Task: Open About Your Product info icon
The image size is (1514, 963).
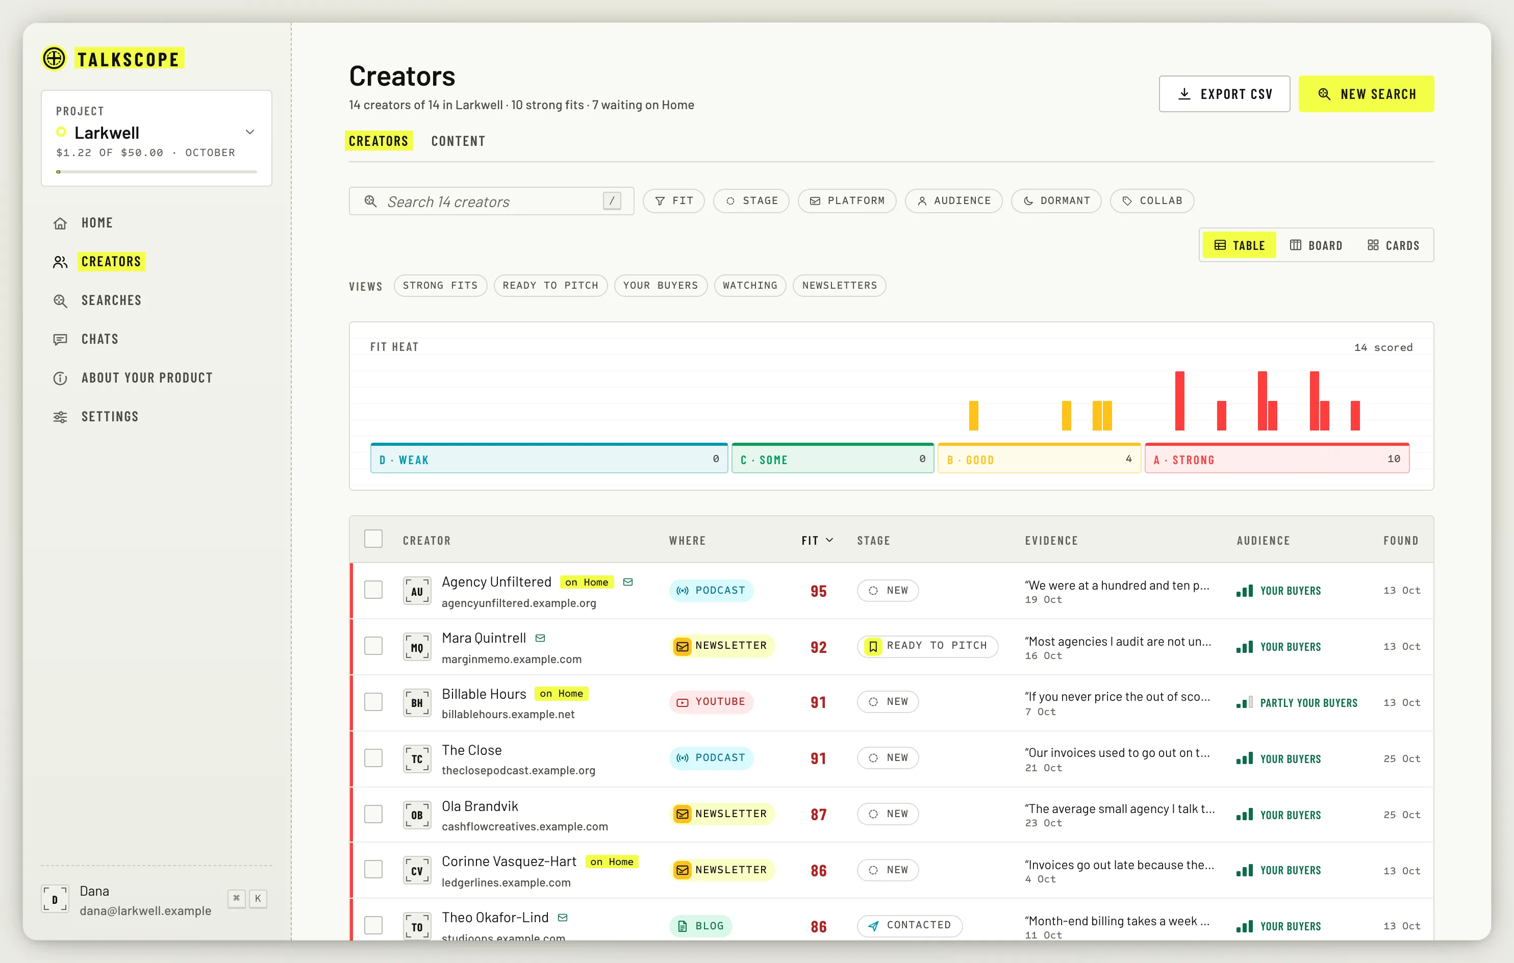Action: coord(60,378)
